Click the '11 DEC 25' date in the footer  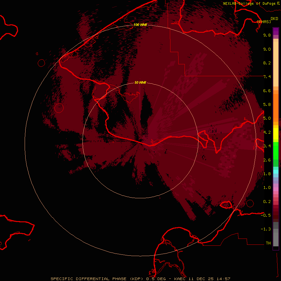pos(201,279)
